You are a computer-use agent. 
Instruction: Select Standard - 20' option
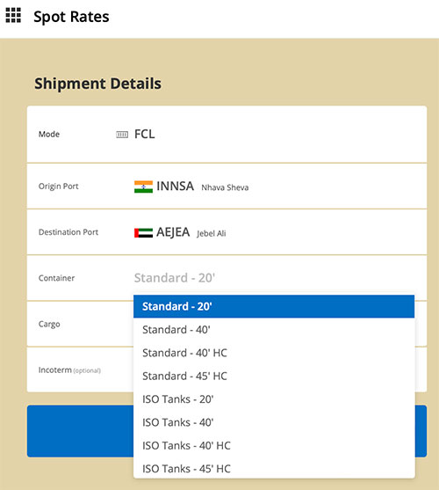coord(274,306)
